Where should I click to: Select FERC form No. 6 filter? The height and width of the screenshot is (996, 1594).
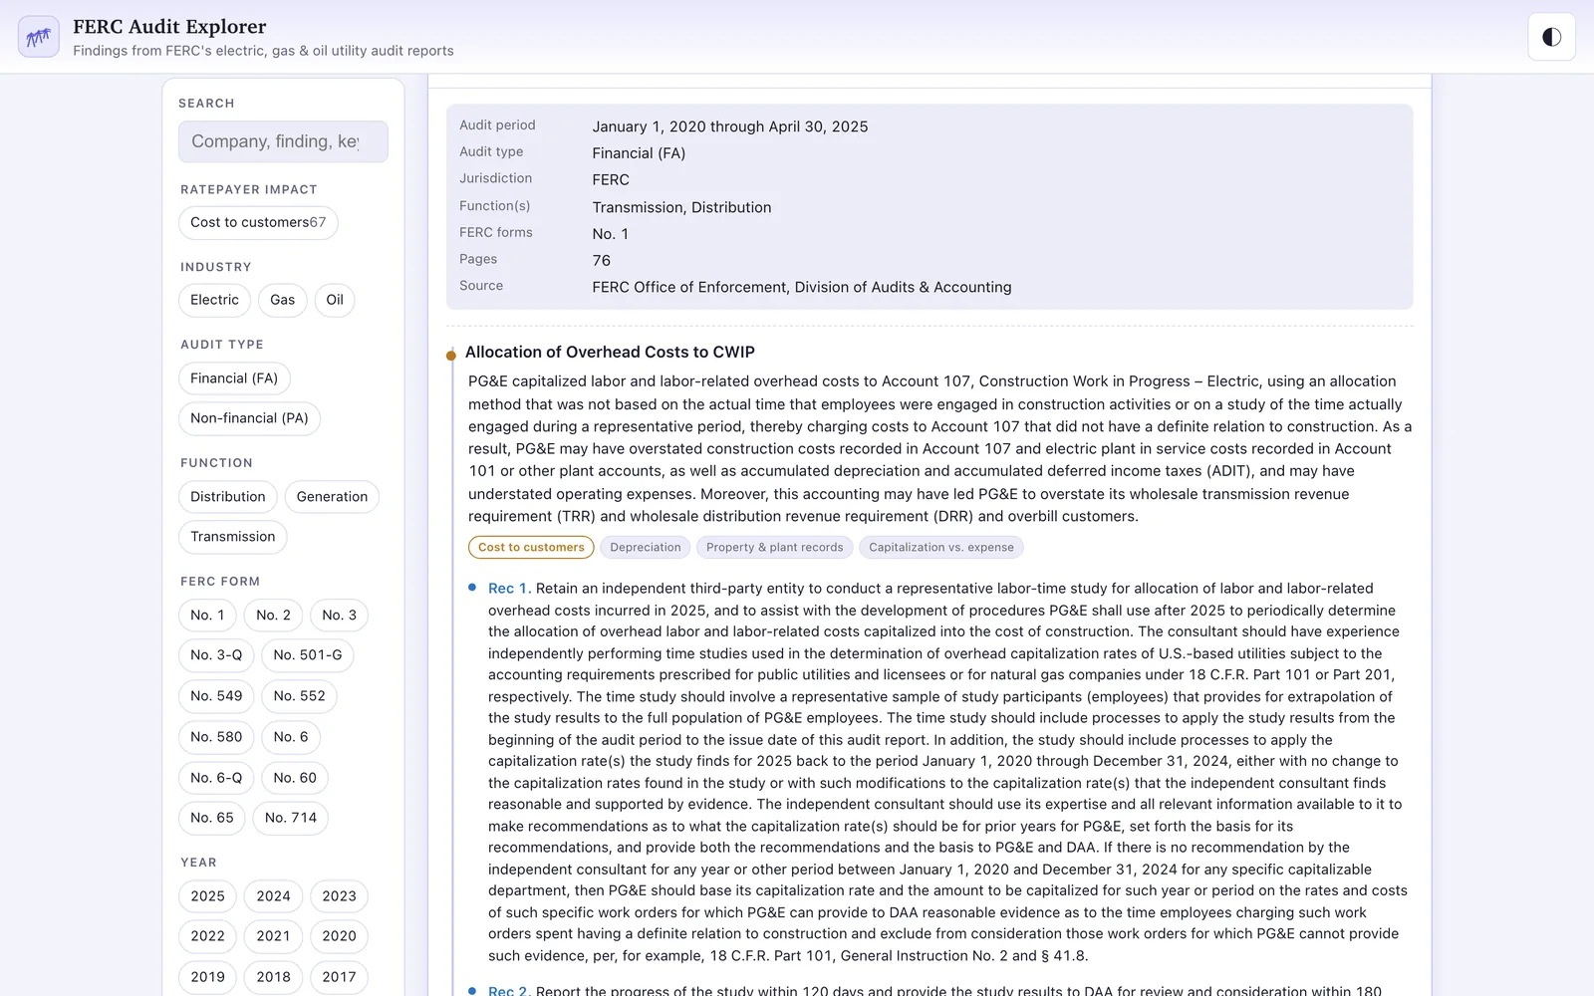pyautogui.click(x=291, y=737)
